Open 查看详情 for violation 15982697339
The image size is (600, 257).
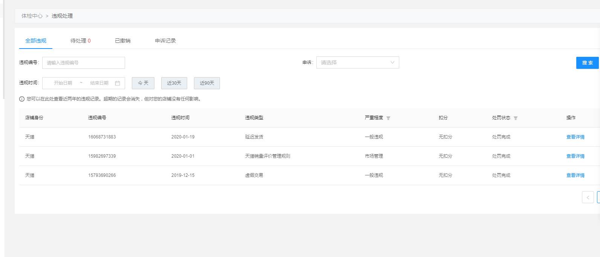[575, 156]
